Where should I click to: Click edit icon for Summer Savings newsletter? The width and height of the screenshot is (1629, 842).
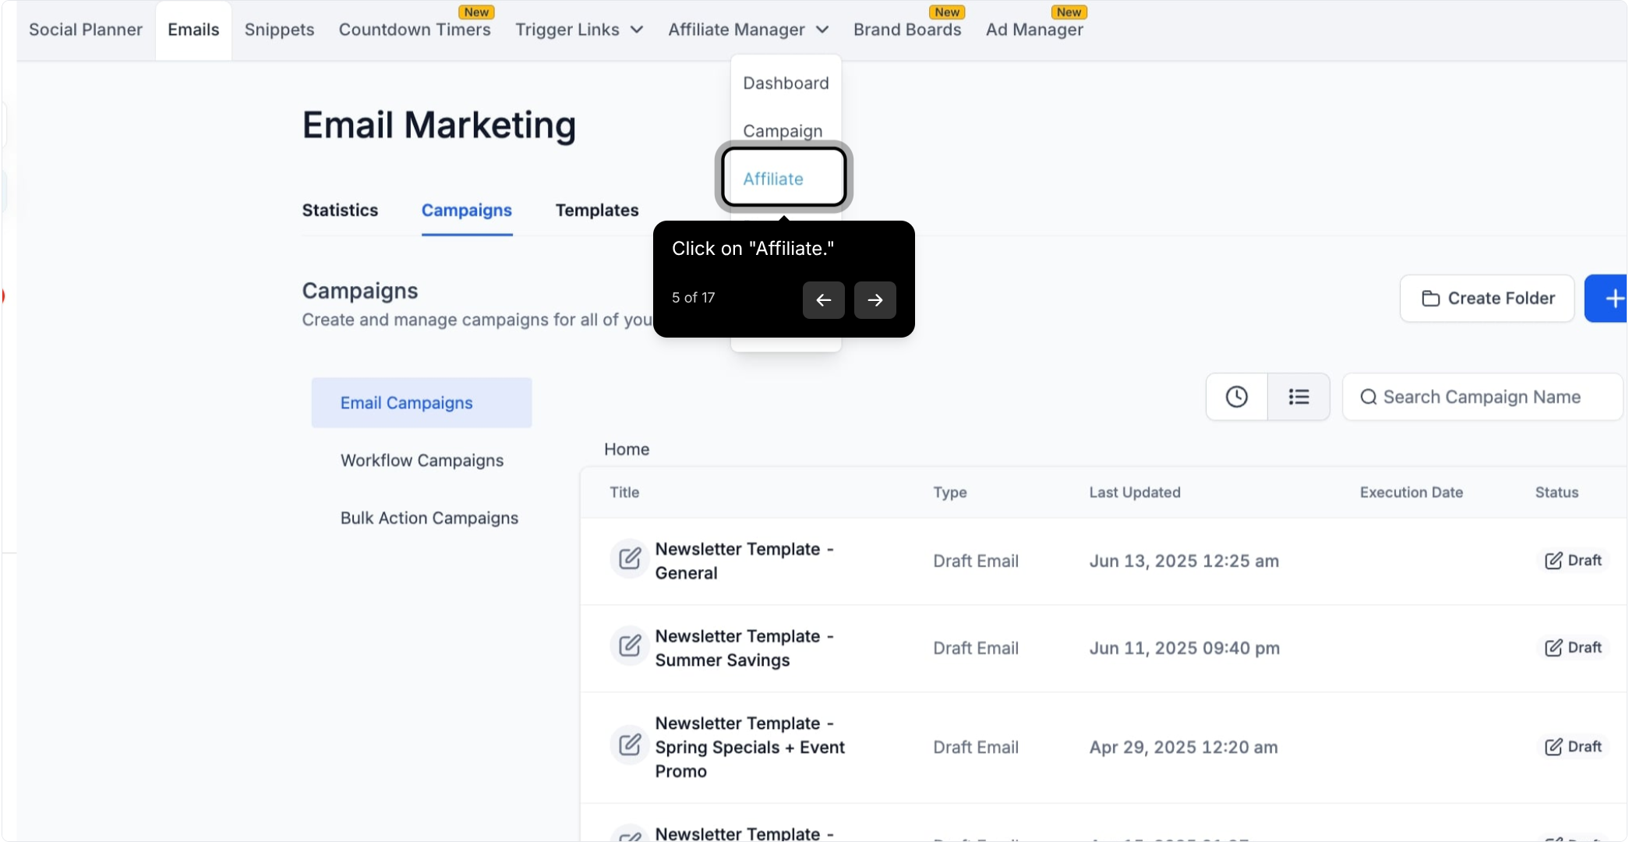pos(630,646)
